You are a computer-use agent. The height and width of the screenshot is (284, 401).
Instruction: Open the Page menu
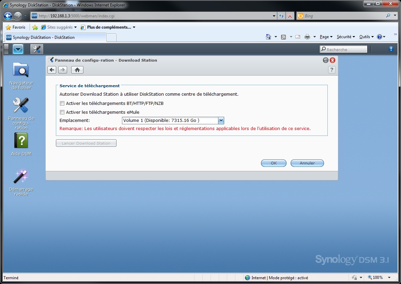326,37
